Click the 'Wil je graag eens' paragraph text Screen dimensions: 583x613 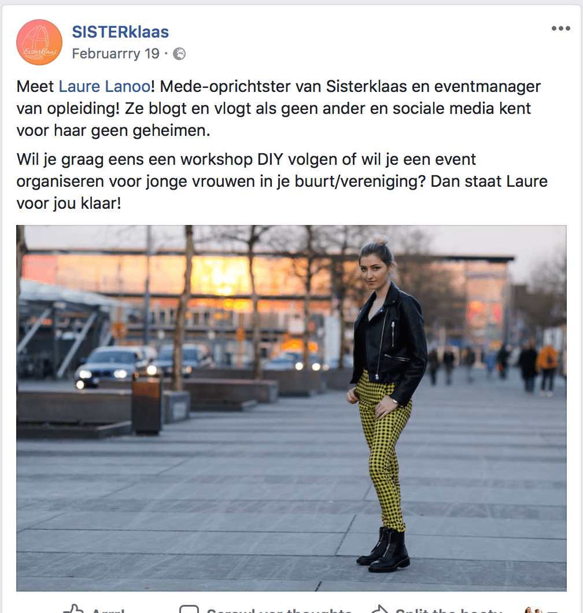pyautogui.click(x=282, y=181)
